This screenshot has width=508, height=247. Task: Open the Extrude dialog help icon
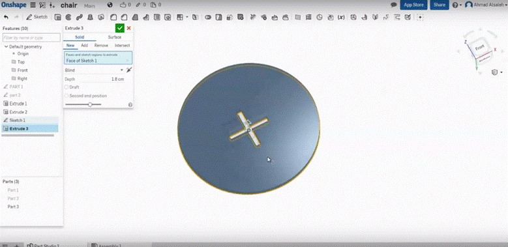130,104
